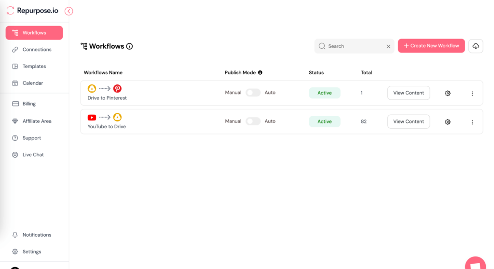View Content for Drive to Pinterest workflow

(408, 93)
